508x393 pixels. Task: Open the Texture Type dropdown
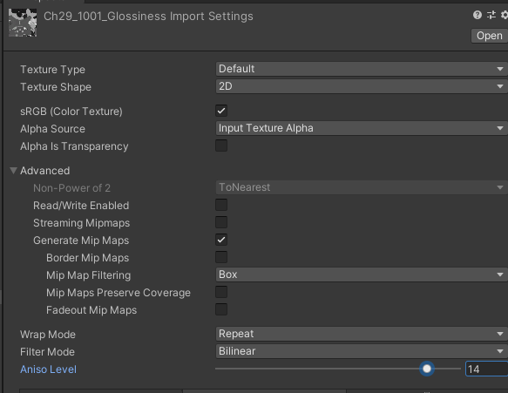point(362,69)
